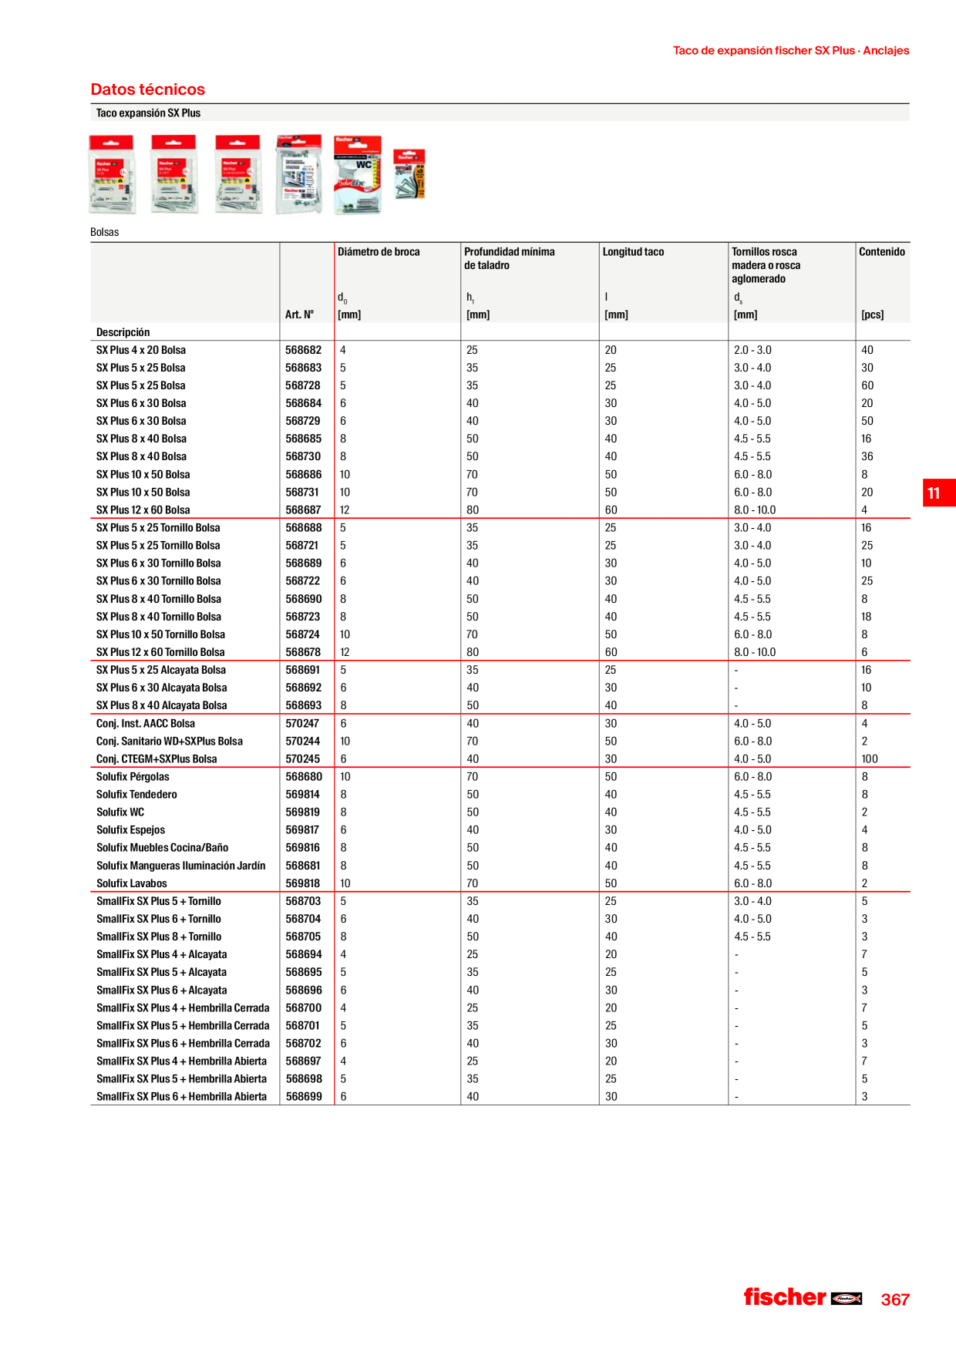The width and height of the screenshot is (956, 1352).
Task: Select 'SX Plus 10 x 50 Tornillo Bolsa' row
Action: click(500, 634)
